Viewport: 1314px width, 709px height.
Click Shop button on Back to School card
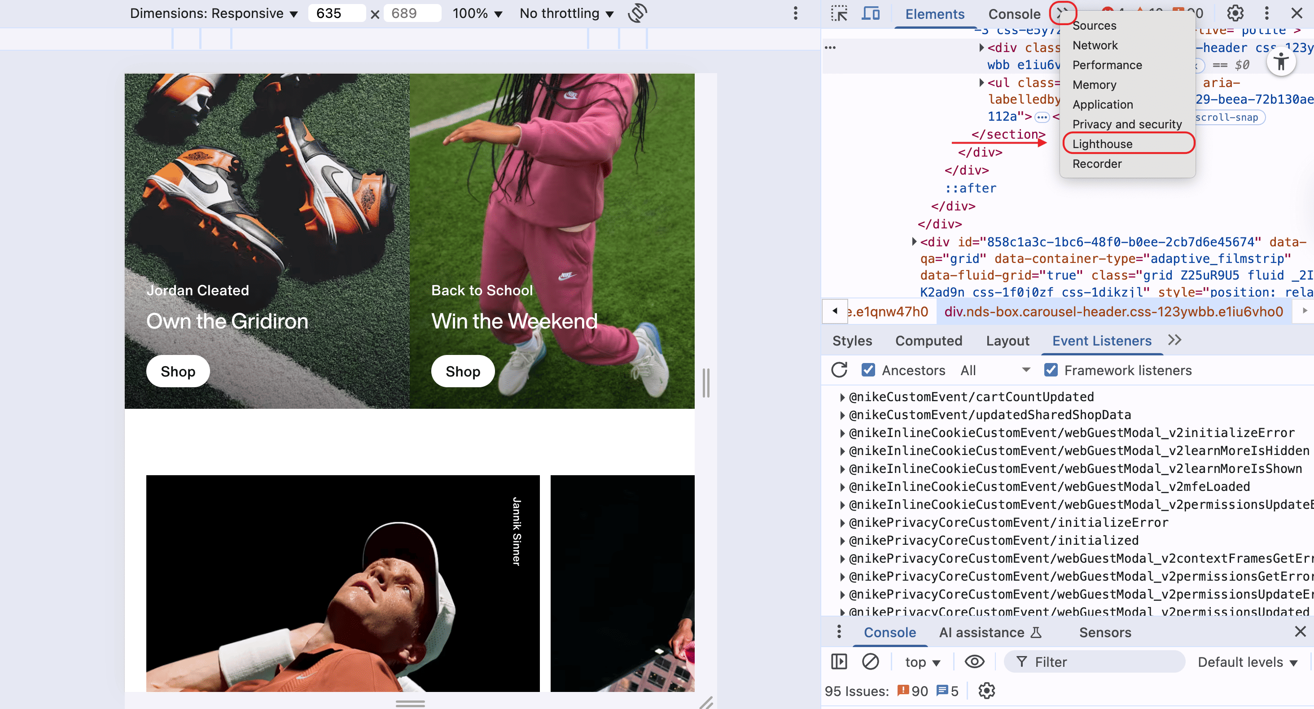pyautogui.click(x=463, y=371)
